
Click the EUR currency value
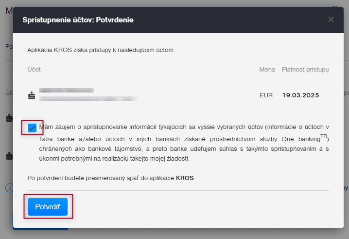click(x=266, y=95)
